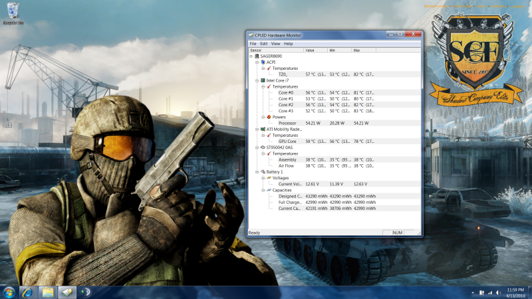Collapse the SAGER8690 root node

(251, 56)
